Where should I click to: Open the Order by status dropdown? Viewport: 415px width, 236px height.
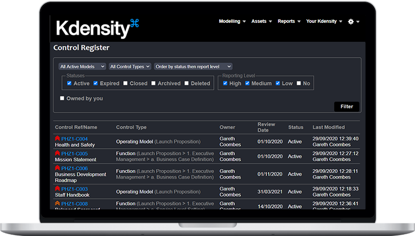pos(193,67)
